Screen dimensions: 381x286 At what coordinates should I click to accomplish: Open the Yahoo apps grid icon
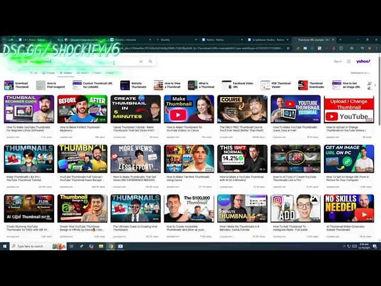[349, 61]
